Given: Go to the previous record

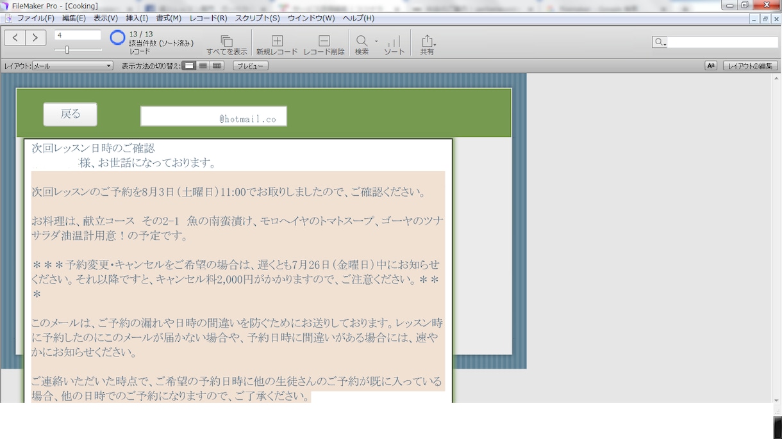Looking at the screenshot, I should (x=15, y=38).
